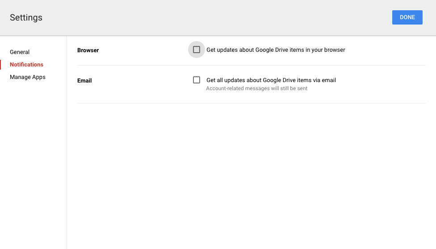Click the blank content area below Email section
The width and height of the screenshot is (436, 249).
coord(250,170)
